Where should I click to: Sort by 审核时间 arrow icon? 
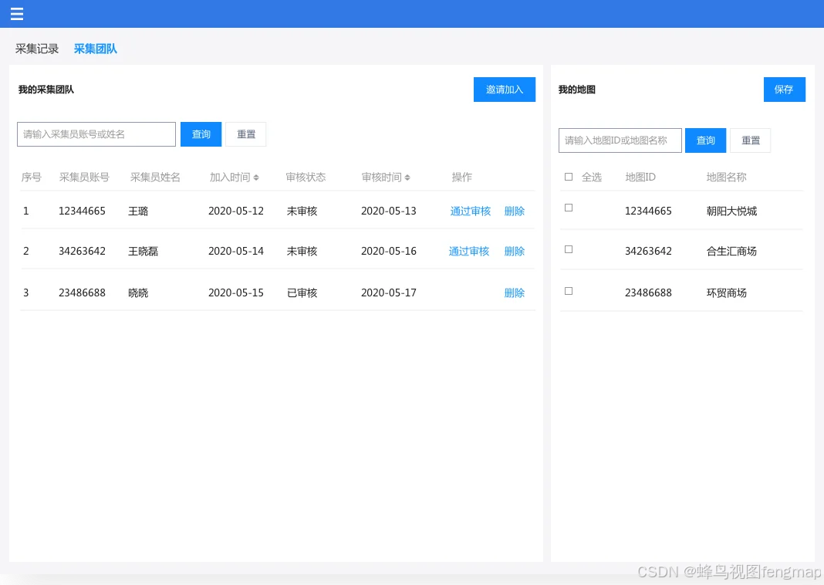pos(407,178)
